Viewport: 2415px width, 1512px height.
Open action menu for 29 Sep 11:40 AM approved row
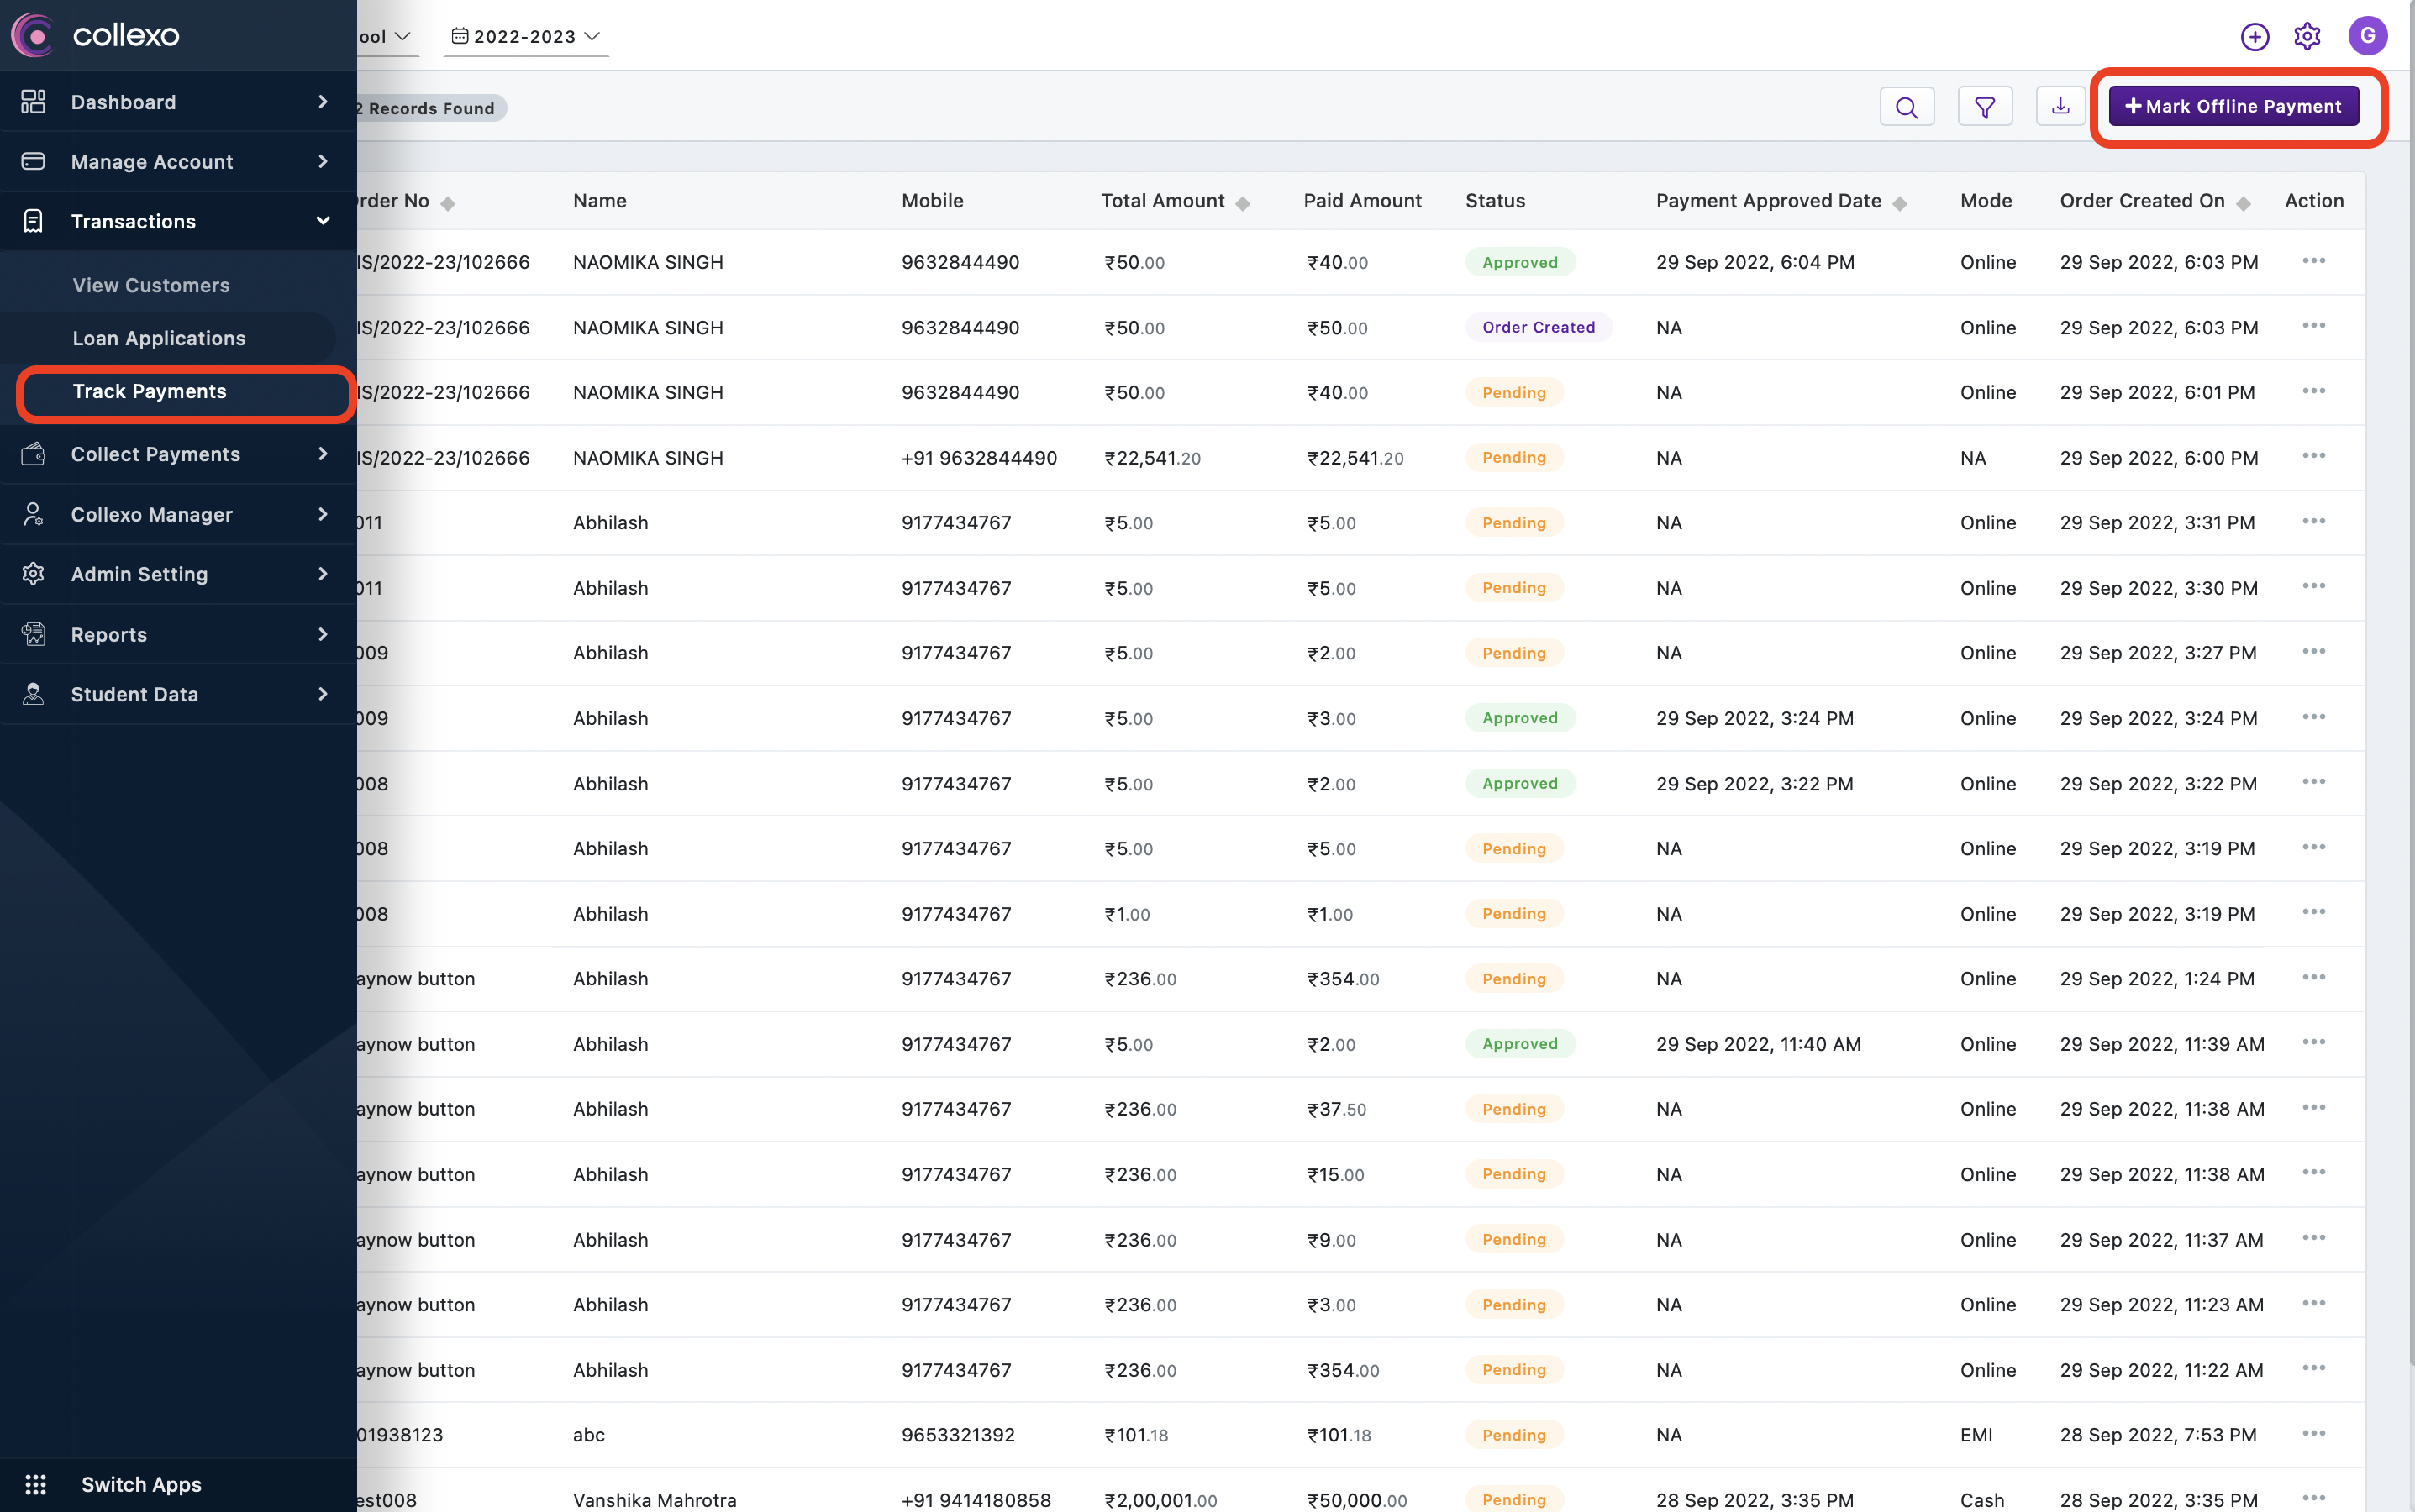point(2313,1043)
